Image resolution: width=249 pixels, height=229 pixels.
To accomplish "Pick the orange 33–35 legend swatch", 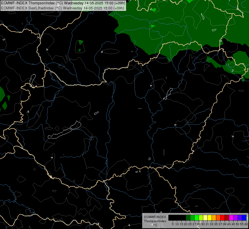I will [x=214, y=218].
